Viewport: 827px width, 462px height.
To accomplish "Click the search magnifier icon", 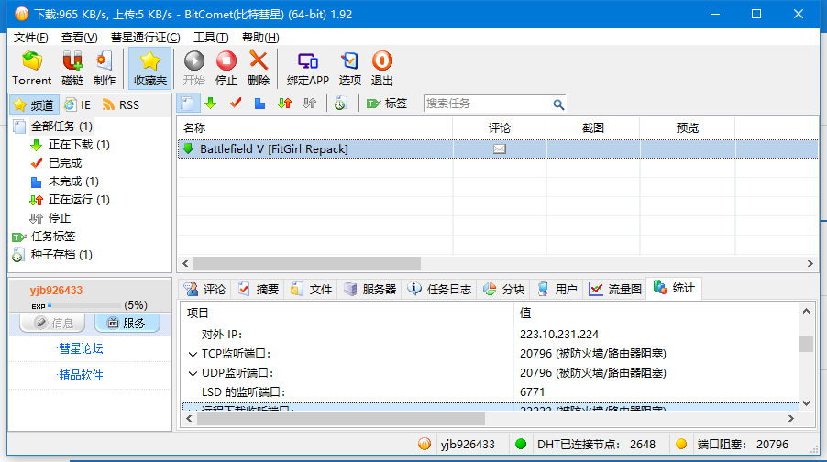I will click(558, 104).
